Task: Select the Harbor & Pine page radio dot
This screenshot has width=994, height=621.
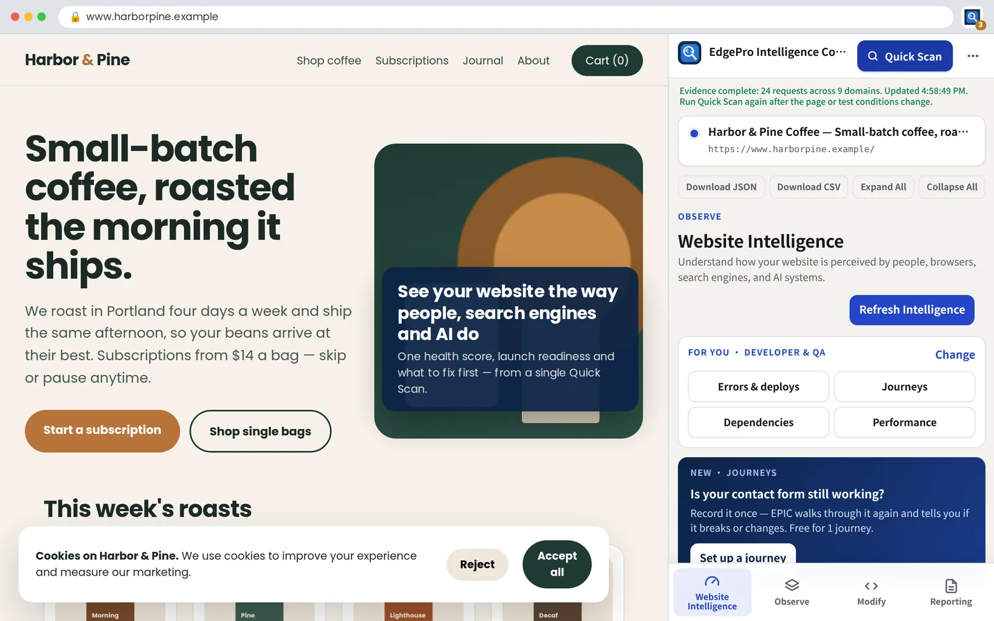Action: [694, 133]
